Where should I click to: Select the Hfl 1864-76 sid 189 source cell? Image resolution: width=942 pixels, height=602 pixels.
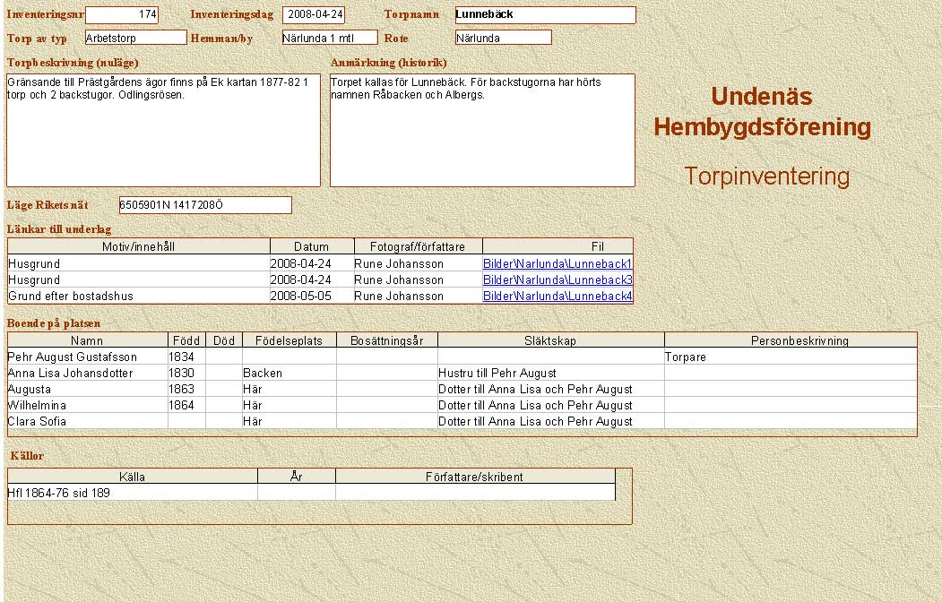point(132,493)
